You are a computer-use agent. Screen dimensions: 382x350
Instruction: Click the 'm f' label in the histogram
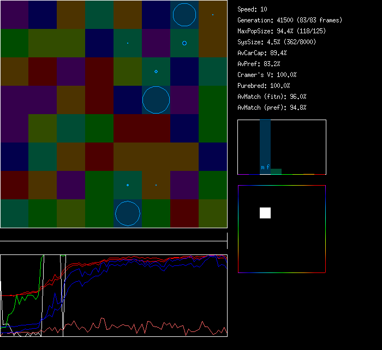pyautogui.click(x=265, y=167)
